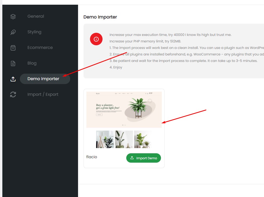Click the Ecommerce shopping bag icon

pyautogui.click(x=13, y=48)
